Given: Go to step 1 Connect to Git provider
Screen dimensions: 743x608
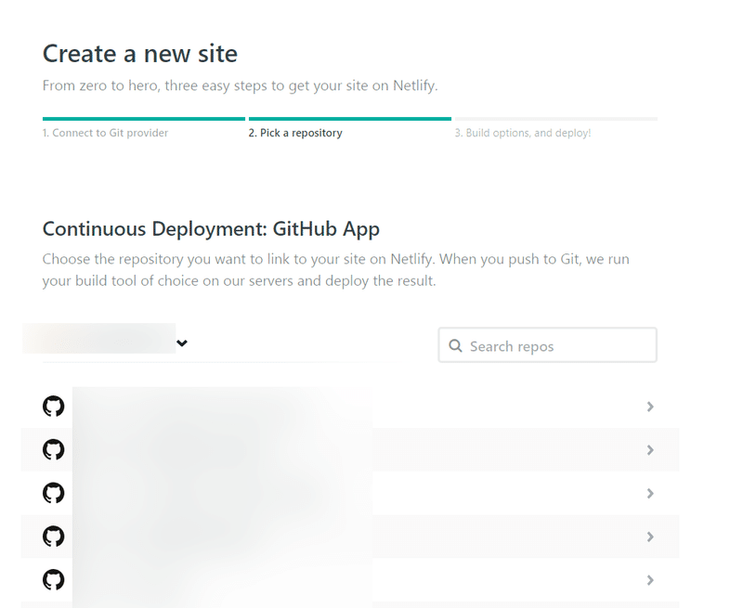Looking at the screenshot, I should 105,134.
